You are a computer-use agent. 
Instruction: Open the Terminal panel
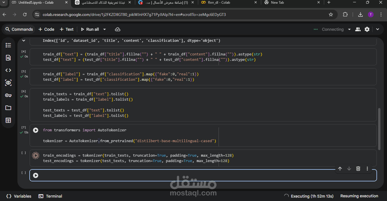pyautogui.click(x=50, y=196)
